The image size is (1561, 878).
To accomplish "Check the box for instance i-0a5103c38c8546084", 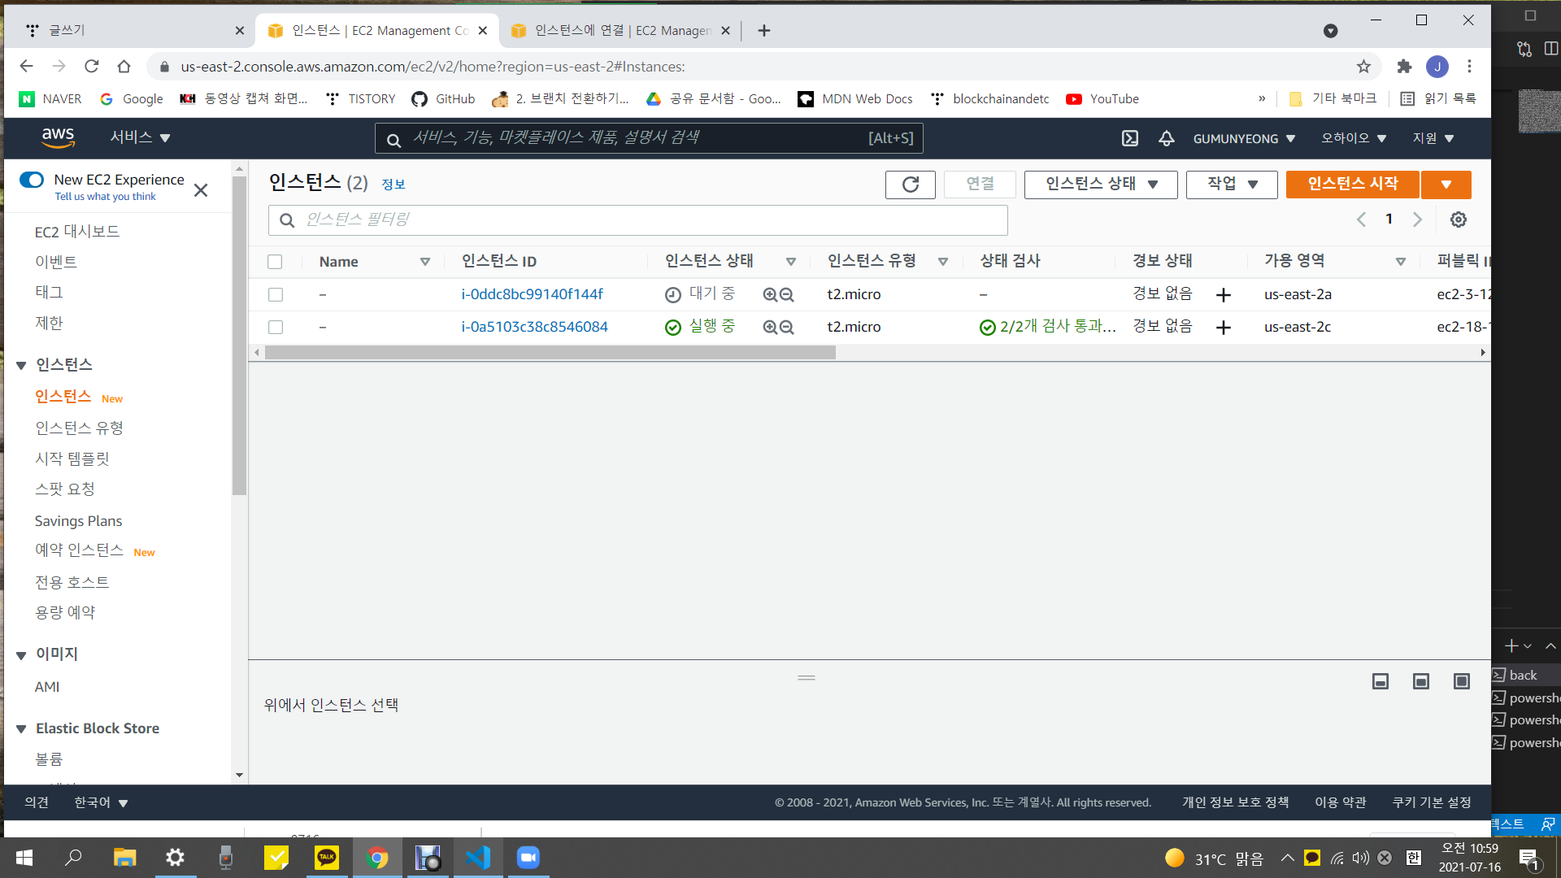I will click(x=276, y=327).
